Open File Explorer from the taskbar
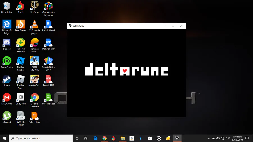Viewport: 253px width, 142px height. pos(123,138)
